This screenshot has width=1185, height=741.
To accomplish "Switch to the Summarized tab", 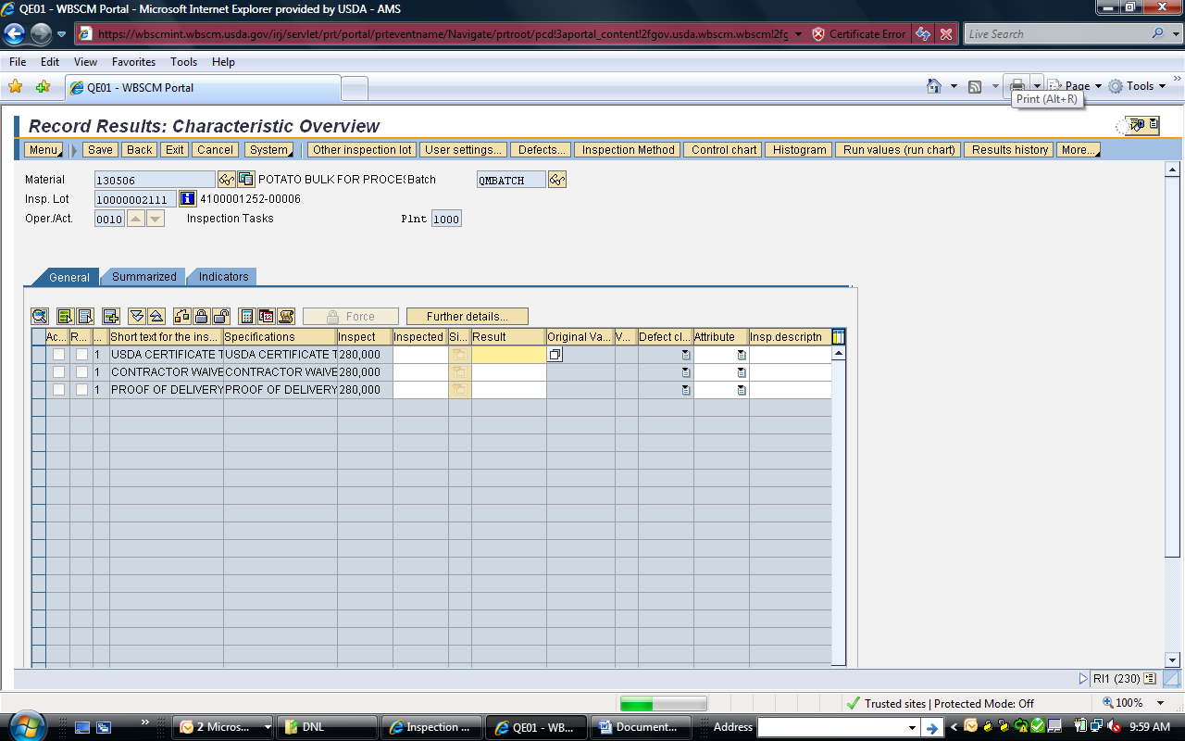I will coord(143,277).
